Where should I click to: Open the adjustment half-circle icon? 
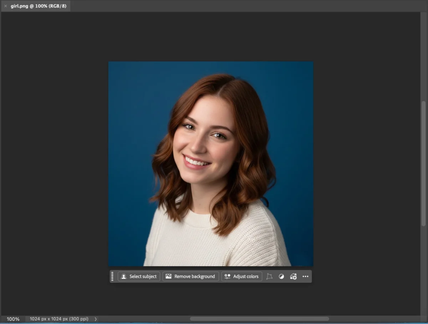tap(281, 276)
